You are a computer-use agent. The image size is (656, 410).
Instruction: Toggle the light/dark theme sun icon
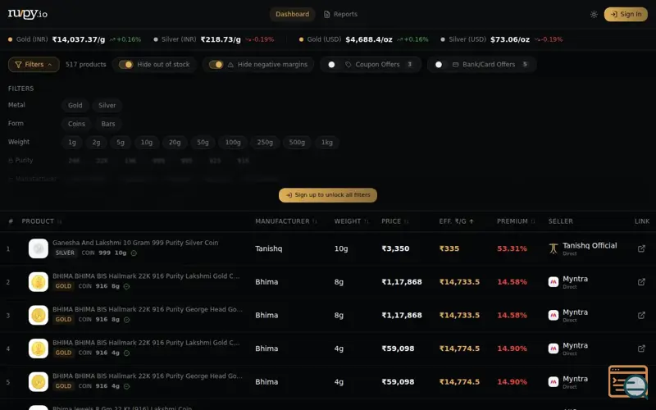pos(594,14)
